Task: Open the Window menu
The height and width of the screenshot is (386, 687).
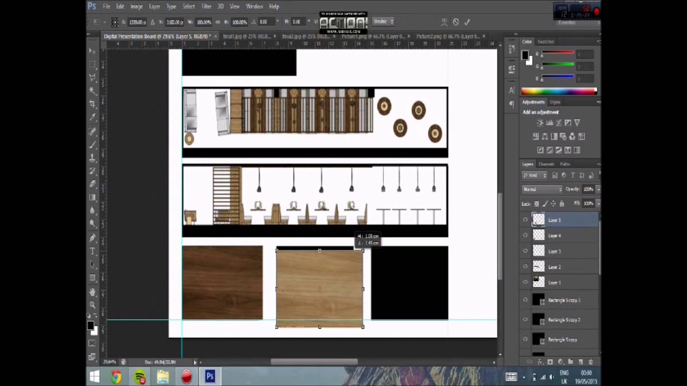Action: [x=254, y=6]
